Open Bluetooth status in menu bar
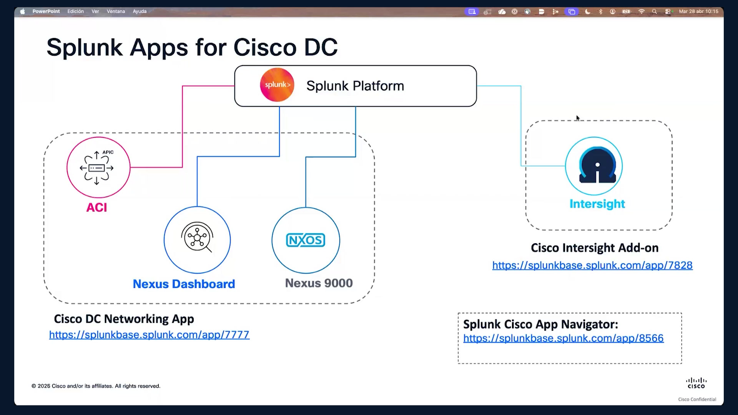The width and height of the screenshot is (738, 415). pos(600,12)
